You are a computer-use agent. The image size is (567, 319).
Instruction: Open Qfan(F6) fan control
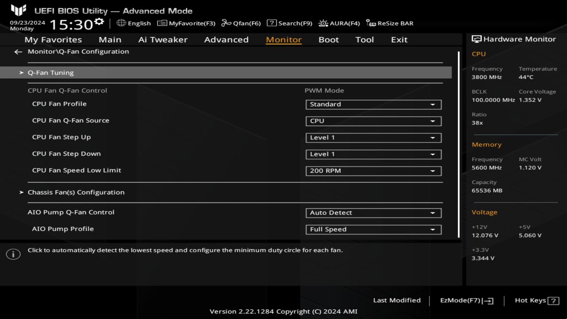(241, 23)
